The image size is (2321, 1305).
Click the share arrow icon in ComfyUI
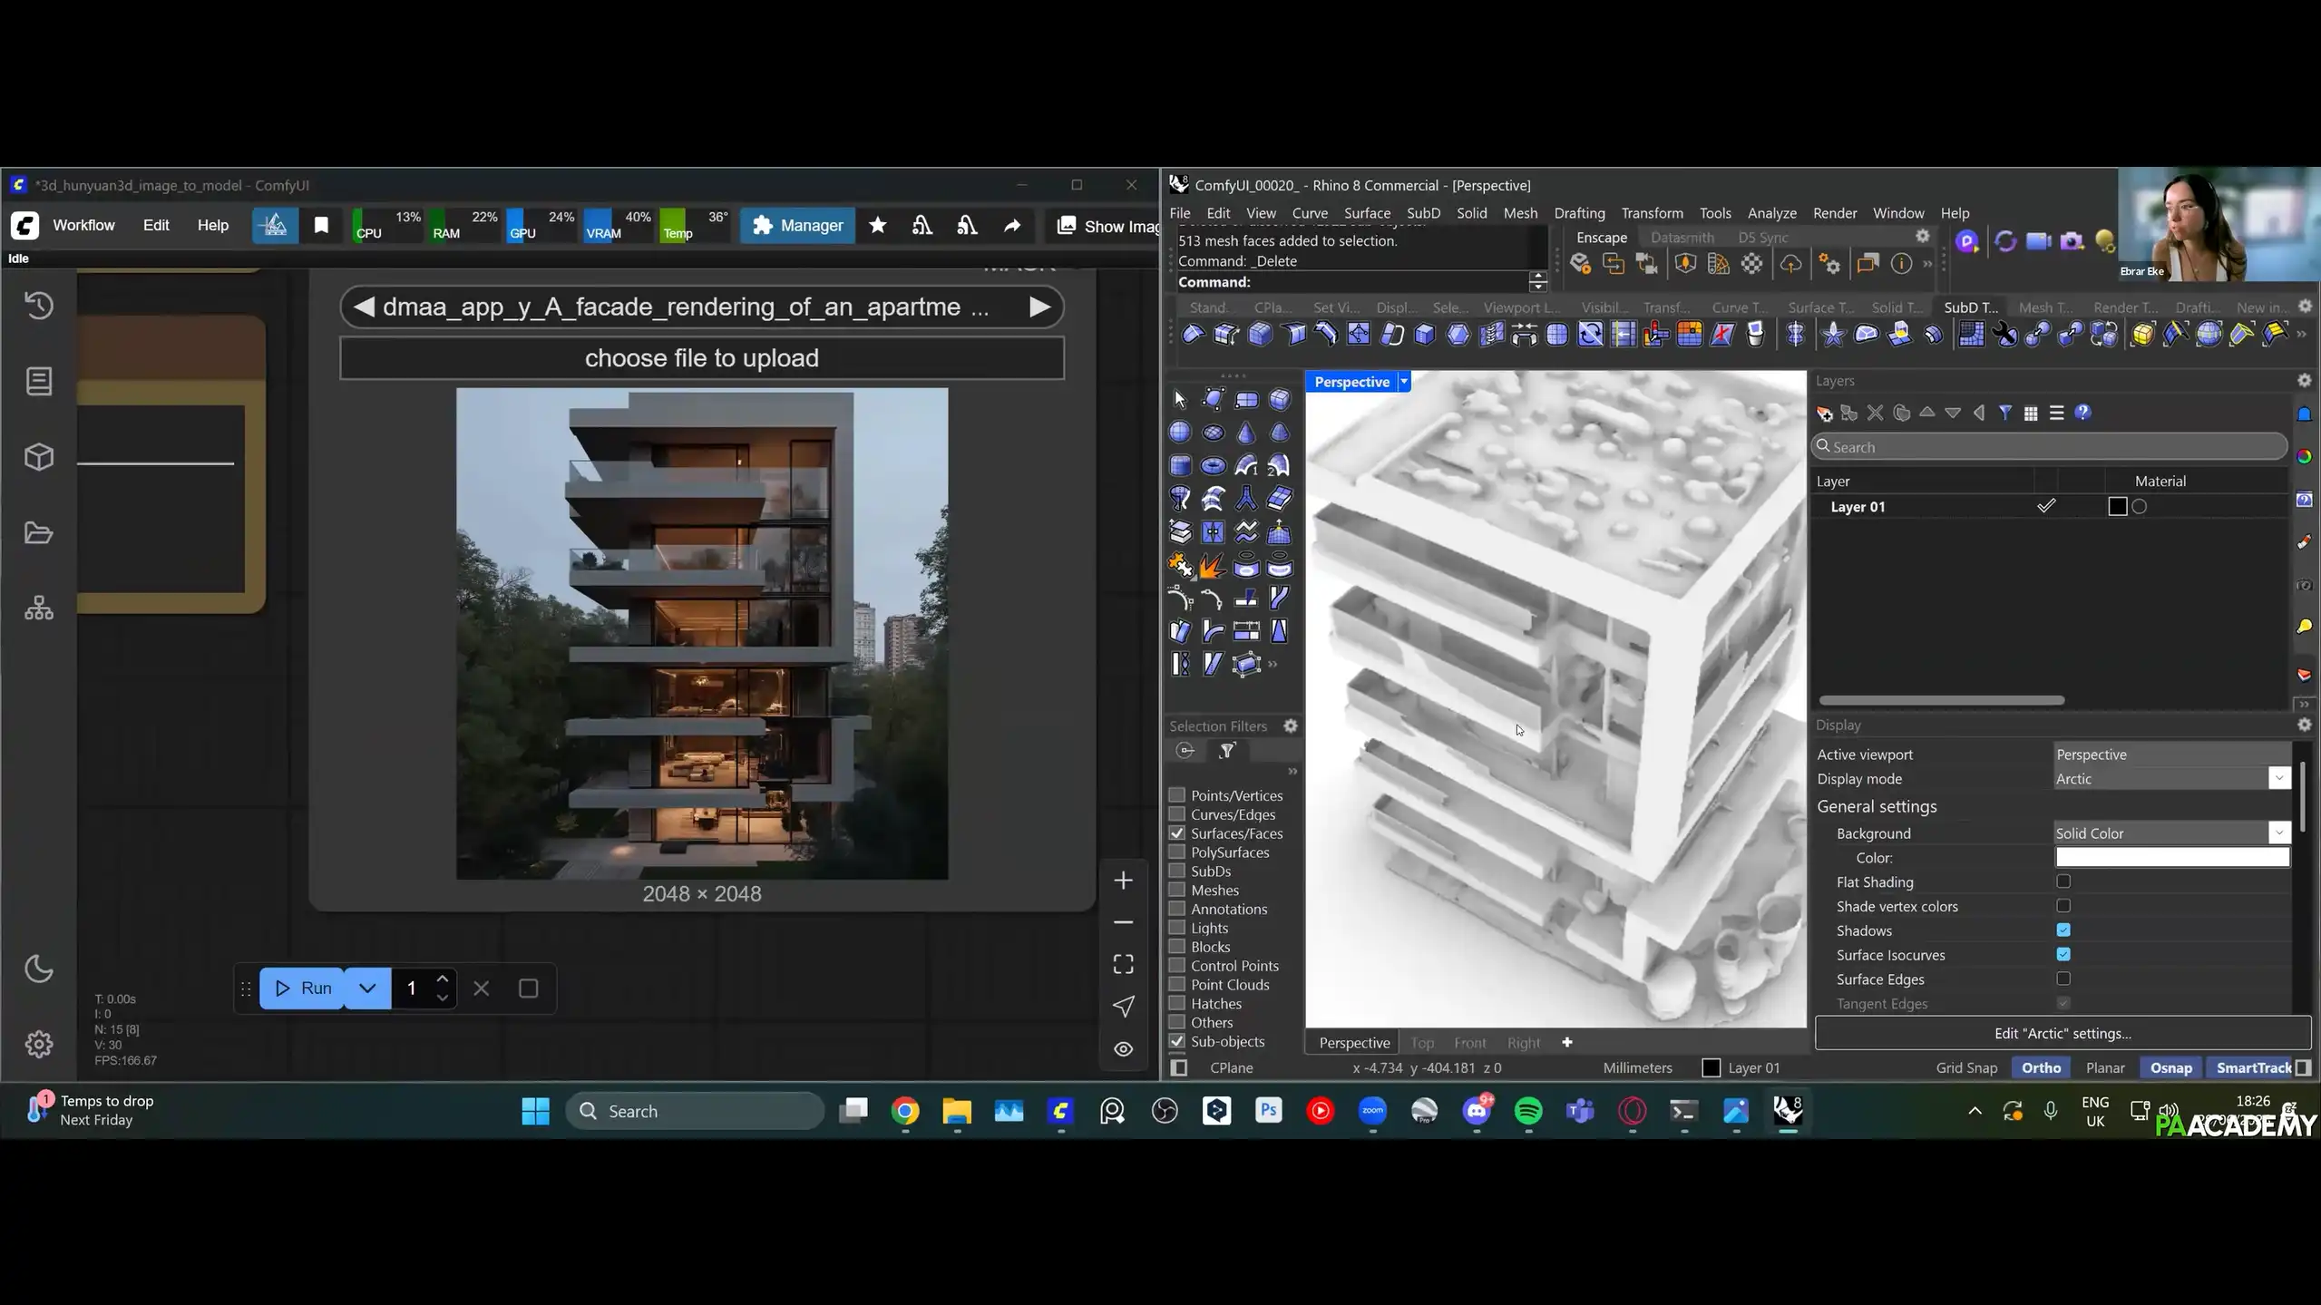(1012, 225)
